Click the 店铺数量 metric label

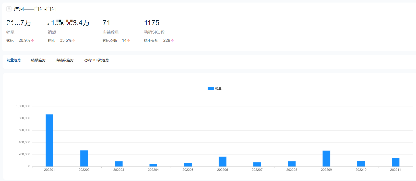(x=111, y=32)
